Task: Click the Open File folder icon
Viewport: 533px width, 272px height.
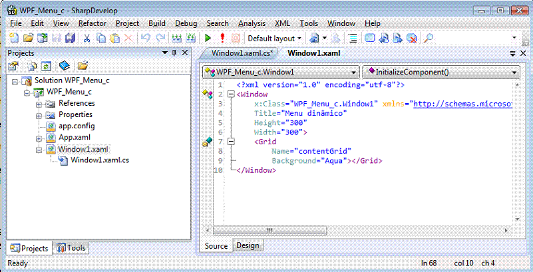Action: pos(29,38)
